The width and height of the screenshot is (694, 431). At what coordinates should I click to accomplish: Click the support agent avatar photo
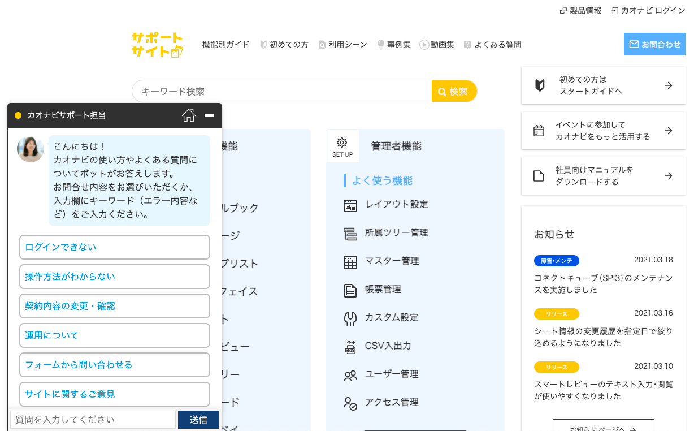click(31, 149)
